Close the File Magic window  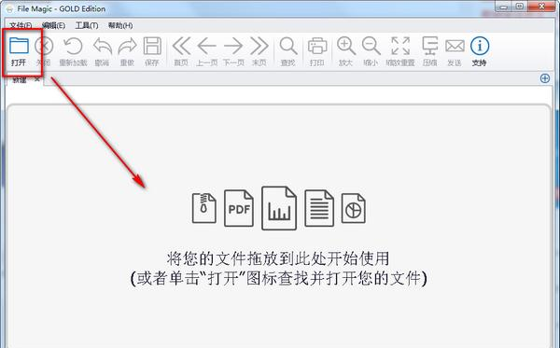pyautogui.click(x=542, y=7)
